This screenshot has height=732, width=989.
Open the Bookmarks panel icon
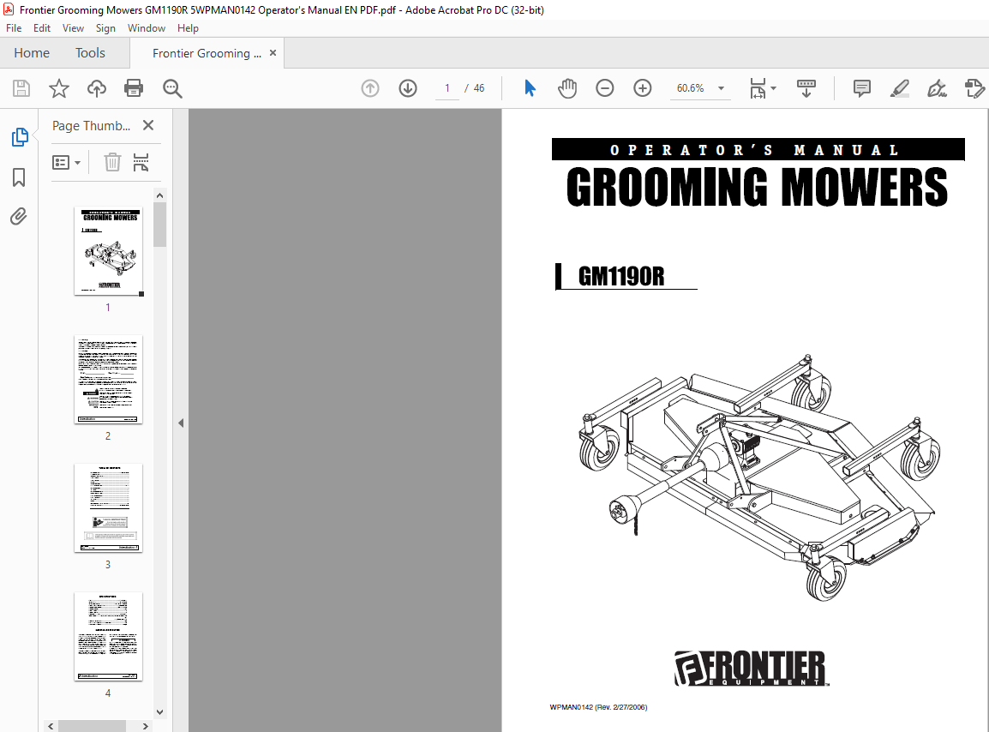point(19,177)
